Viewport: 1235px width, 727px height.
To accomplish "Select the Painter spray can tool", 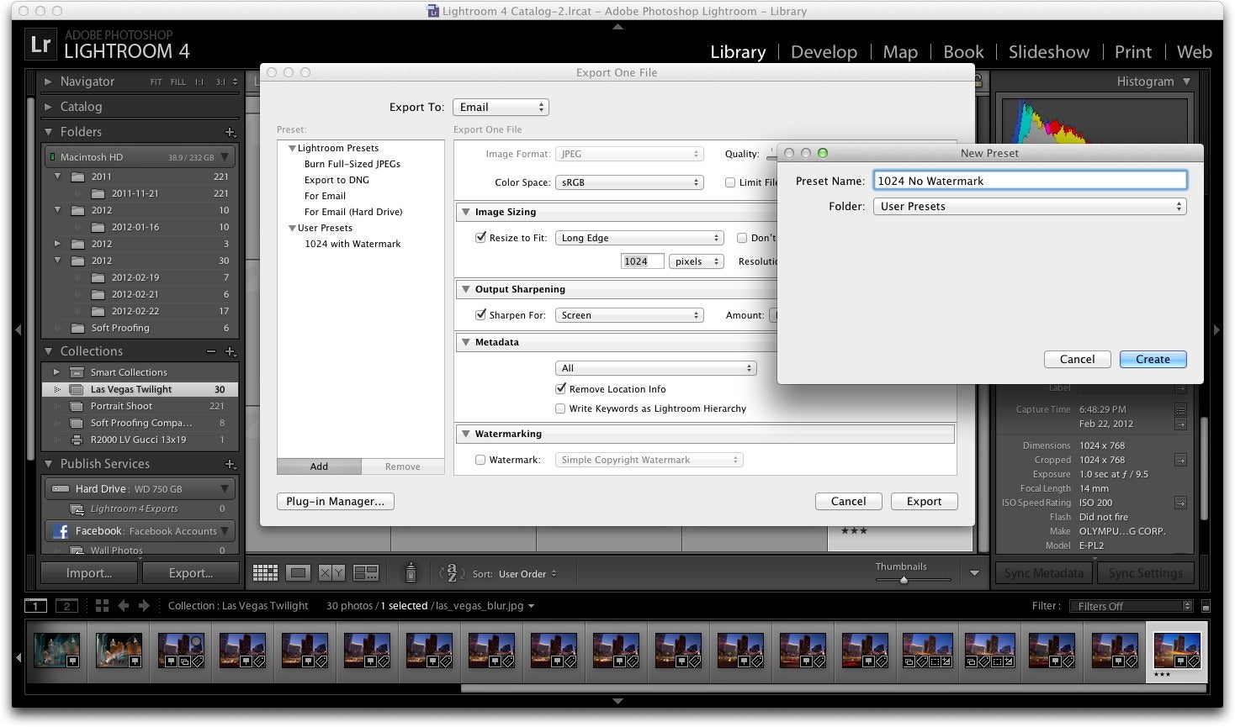I will point(411,572).
